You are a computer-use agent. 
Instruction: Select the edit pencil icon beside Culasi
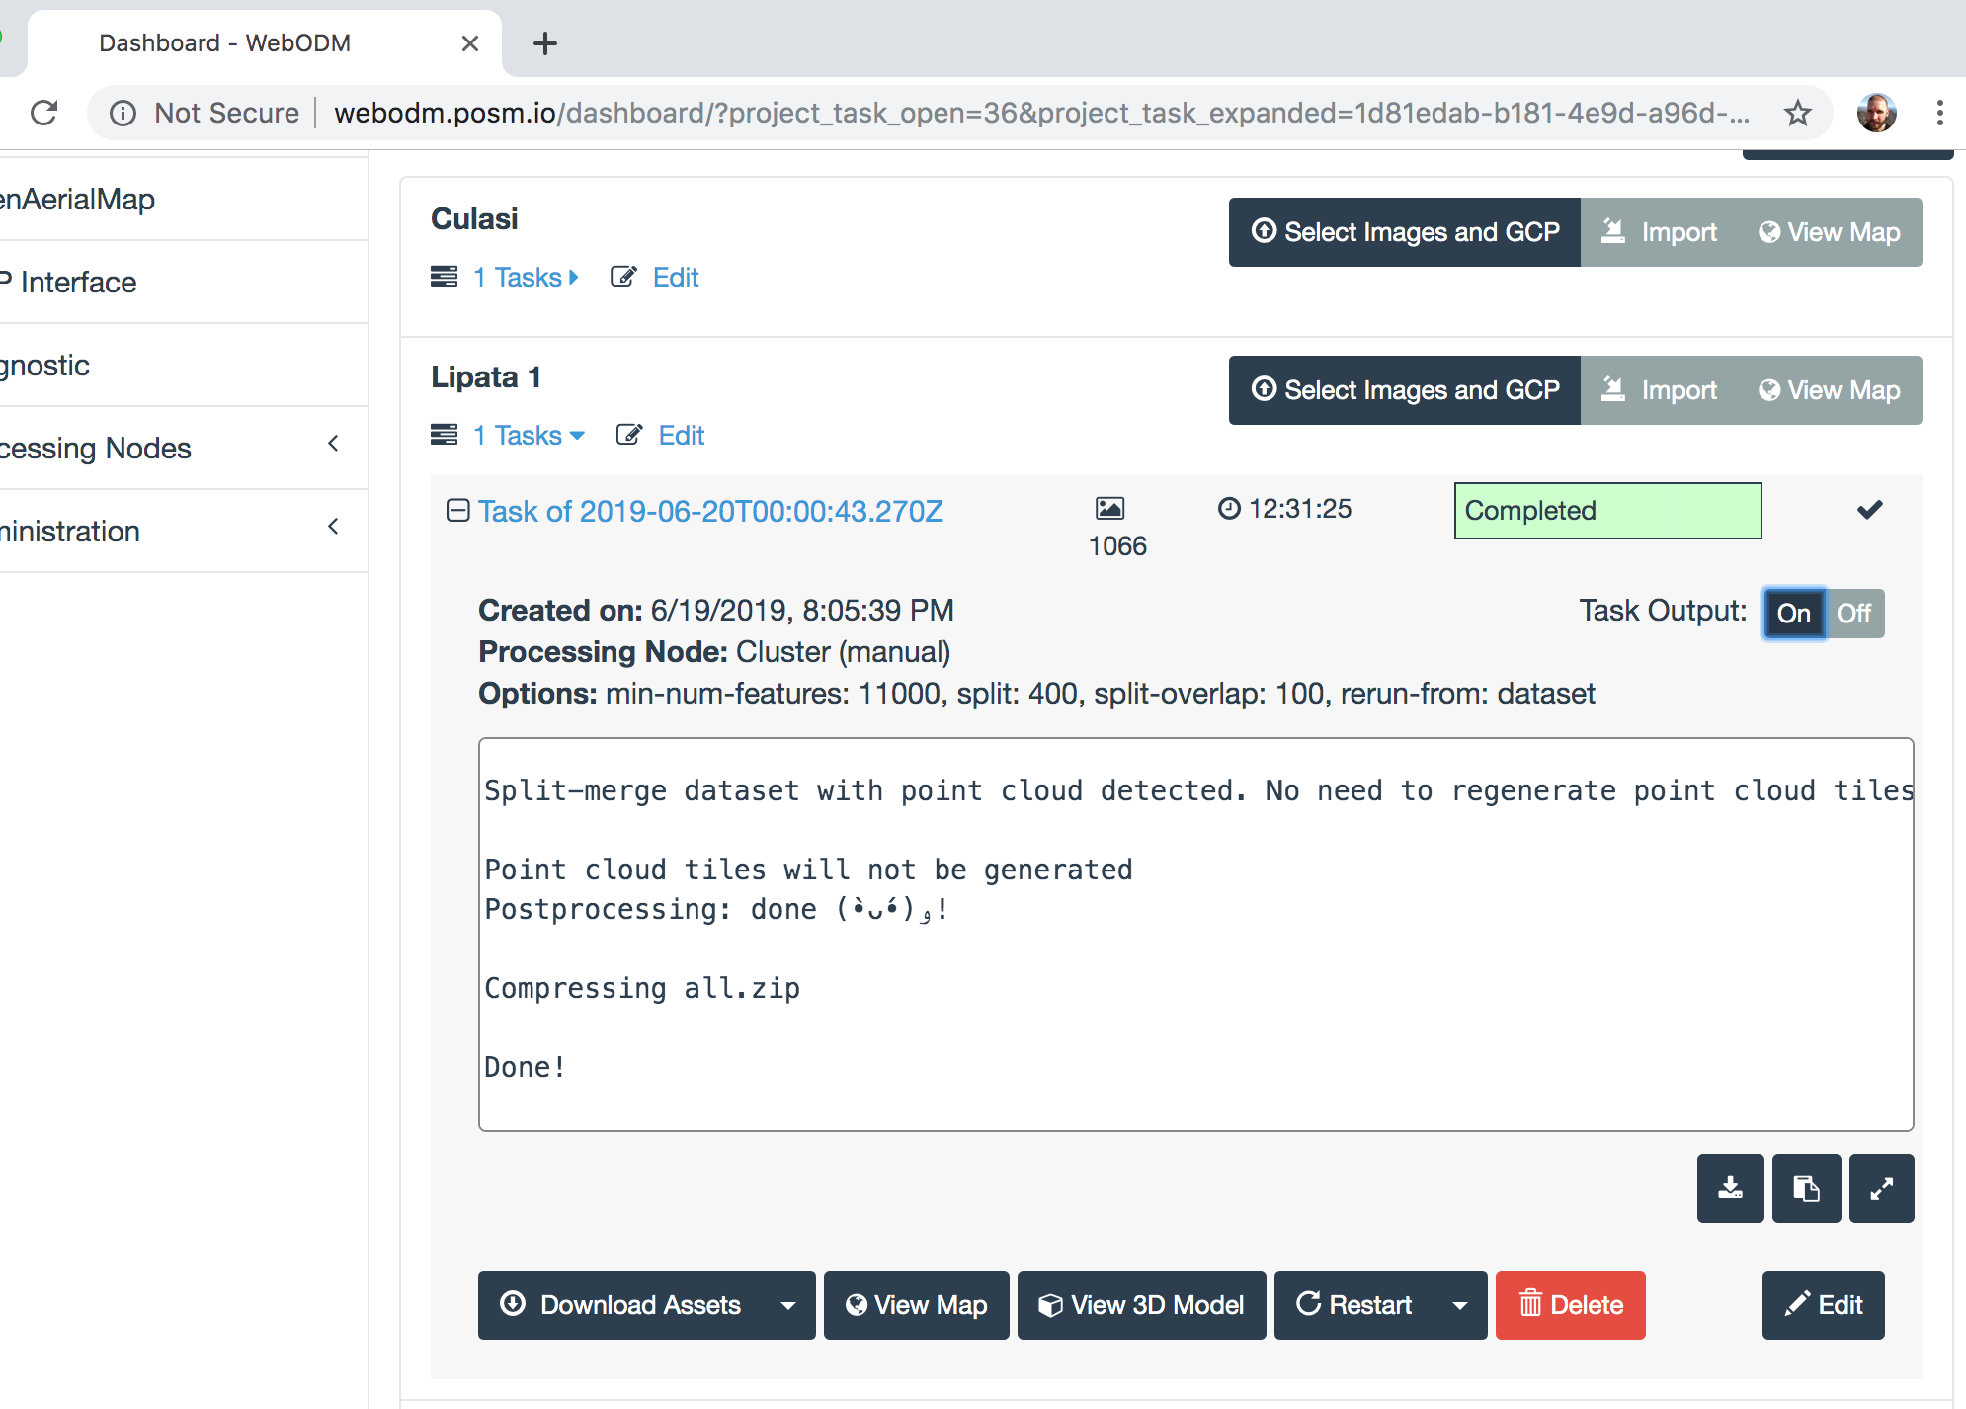[x=622, y=277]
